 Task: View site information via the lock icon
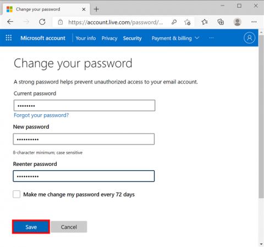61,22
